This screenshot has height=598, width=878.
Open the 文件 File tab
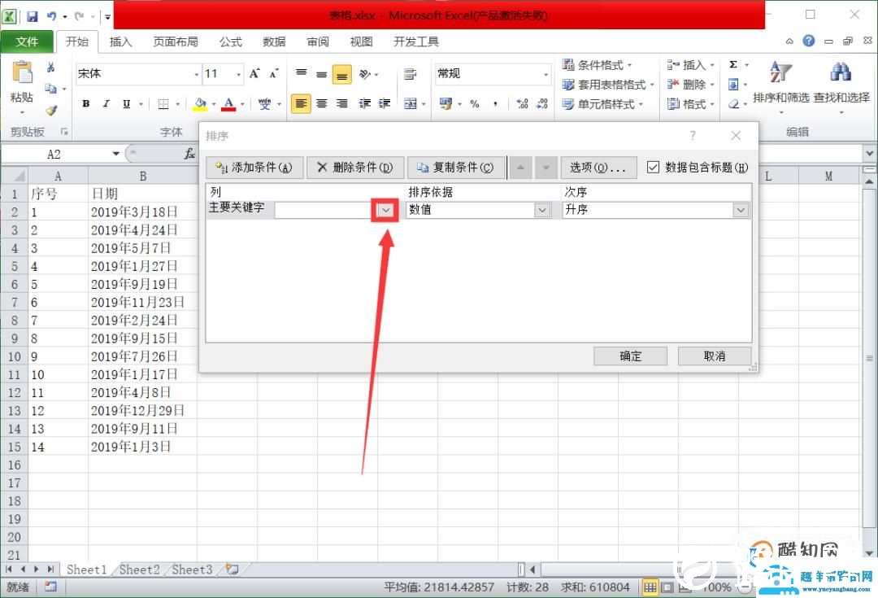tap(27, 41)
